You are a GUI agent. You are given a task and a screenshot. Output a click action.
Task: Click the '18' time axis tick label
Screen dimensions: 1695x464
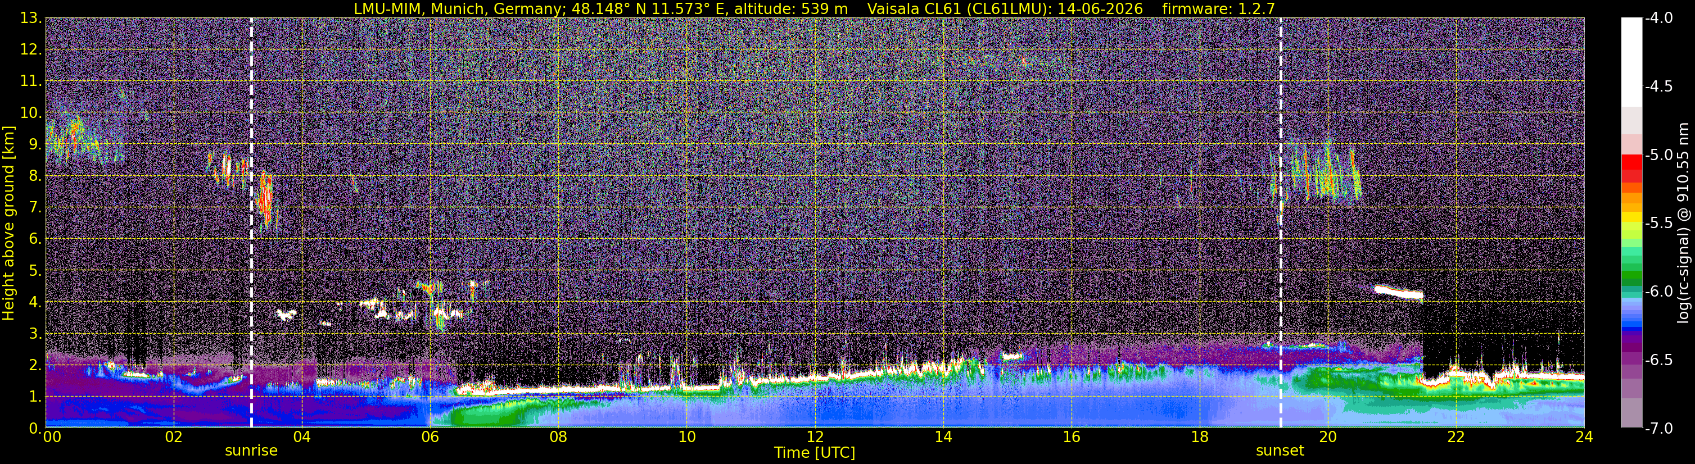1200,437
